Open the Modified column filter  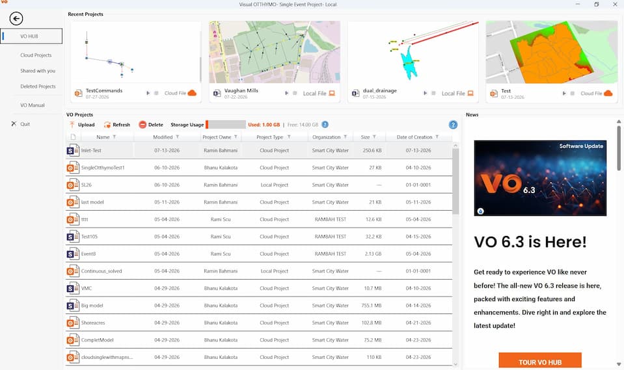point(178,137)
